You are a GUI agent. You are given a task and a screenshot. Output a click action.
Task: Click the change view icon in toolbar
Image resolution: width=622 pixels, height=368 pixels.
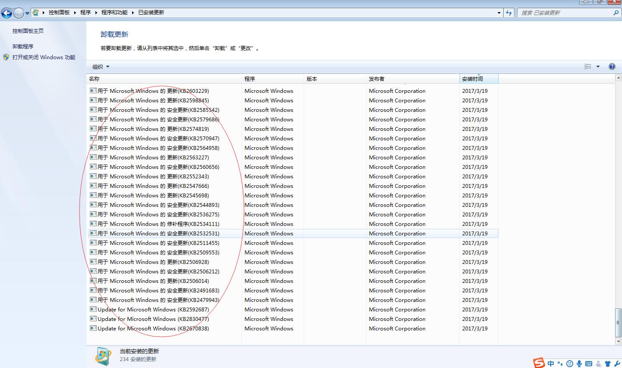click(x=587, y=67)
